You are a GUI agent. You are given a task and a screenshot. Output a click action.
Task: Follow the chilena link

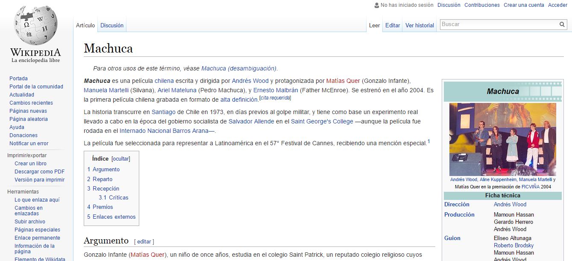point(164,81)
